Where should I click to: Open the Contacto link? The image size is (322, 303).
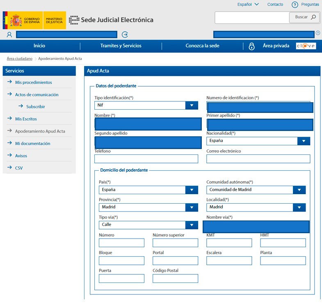click(x=275, y=5)
